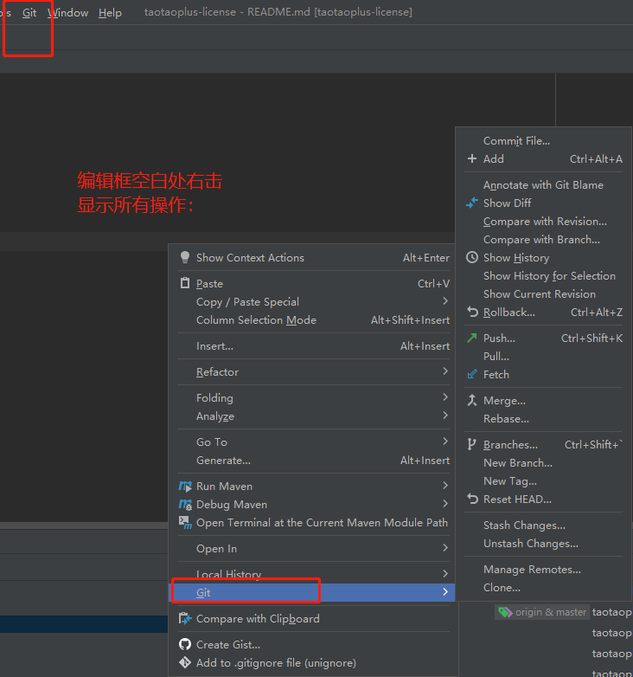Expand the Debug Maven submenu arrow
Screen dimensions: 633x677
[x=445, y=504]
